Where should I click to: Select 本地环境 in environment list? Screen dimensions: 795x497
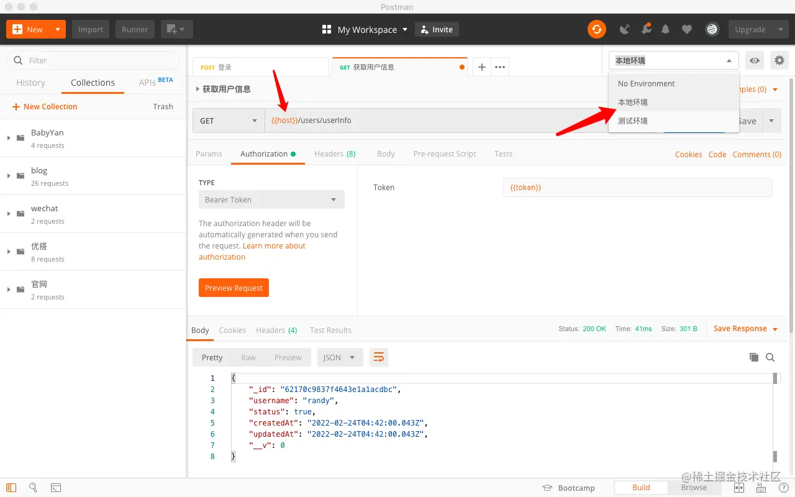(674, 102)
